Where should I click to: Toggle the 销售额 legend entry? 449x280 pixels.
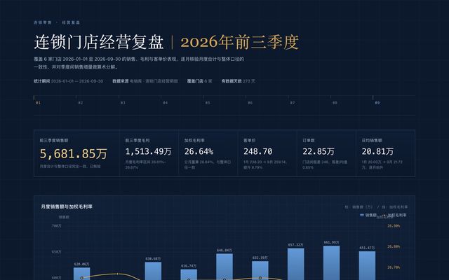368,215
